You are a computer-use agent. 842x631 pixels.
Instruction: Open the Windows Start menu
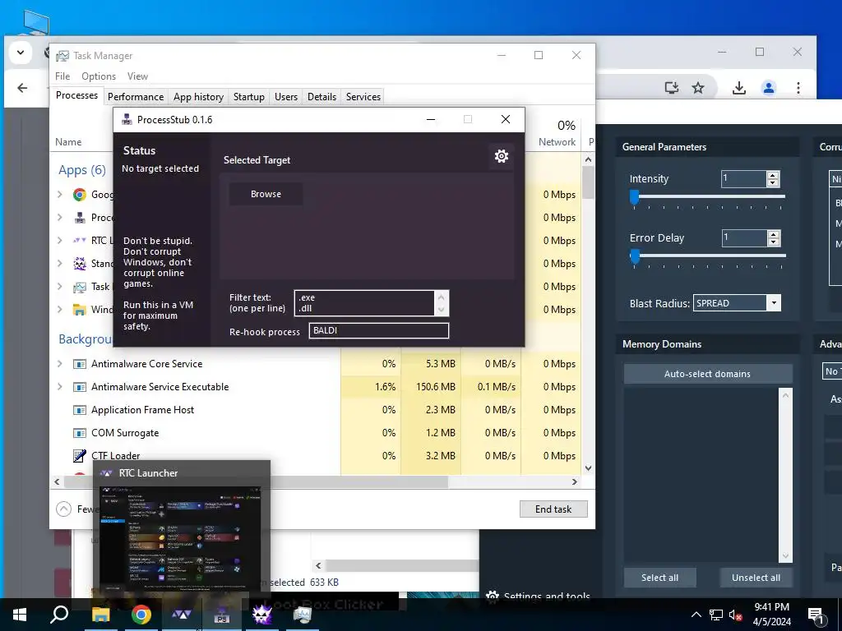click(20, 615)
